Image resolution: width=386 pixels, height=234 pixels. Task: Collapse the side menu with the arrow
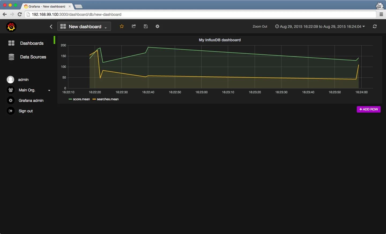[x=51, y=27]
